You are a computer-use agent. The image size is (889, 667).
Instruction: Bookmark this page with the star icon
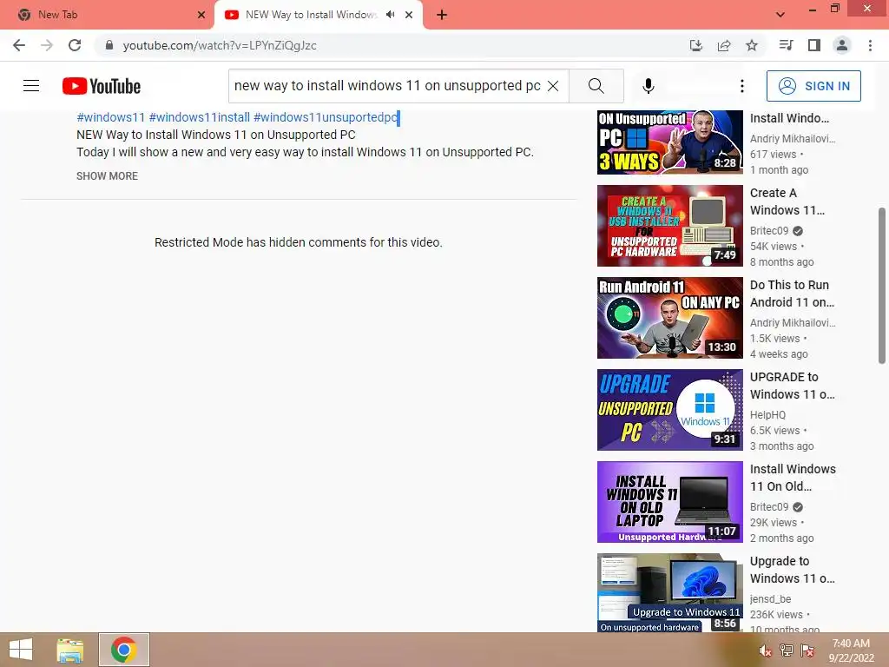pos(751,45)
